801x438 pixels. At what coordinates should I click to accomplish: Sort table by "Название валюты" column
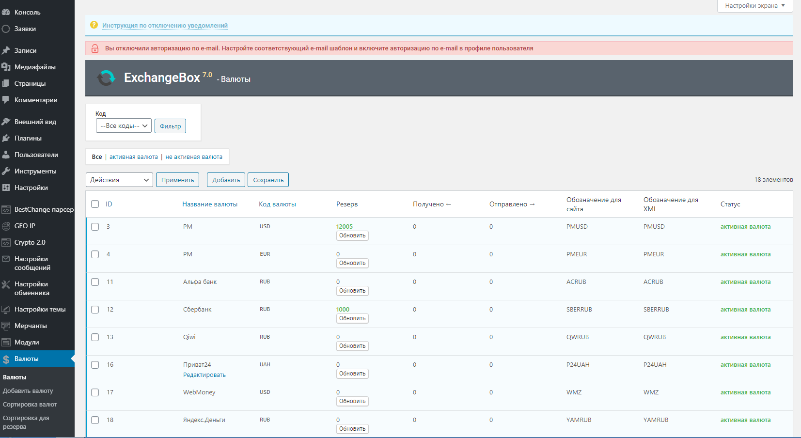click(x=210, y=204)
